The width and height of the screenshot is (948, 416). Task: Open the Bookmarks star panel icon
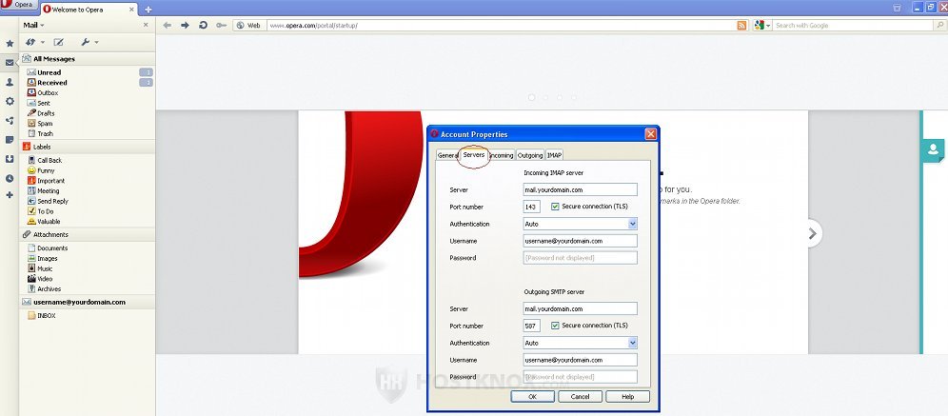pyautogui.click(x=10, y=44)
